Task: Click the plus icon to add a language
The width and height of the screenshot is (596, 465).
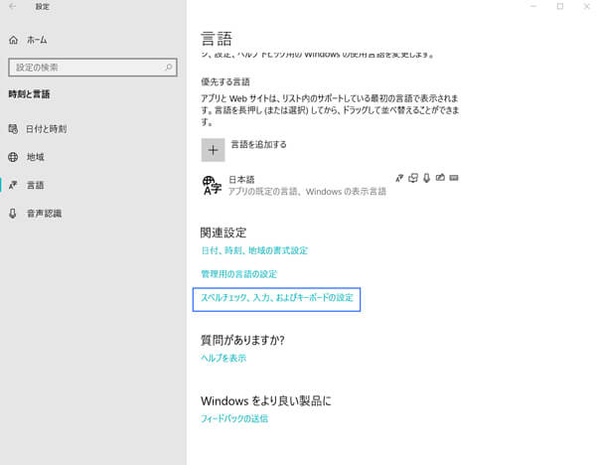Action: [x=213, y=150]
